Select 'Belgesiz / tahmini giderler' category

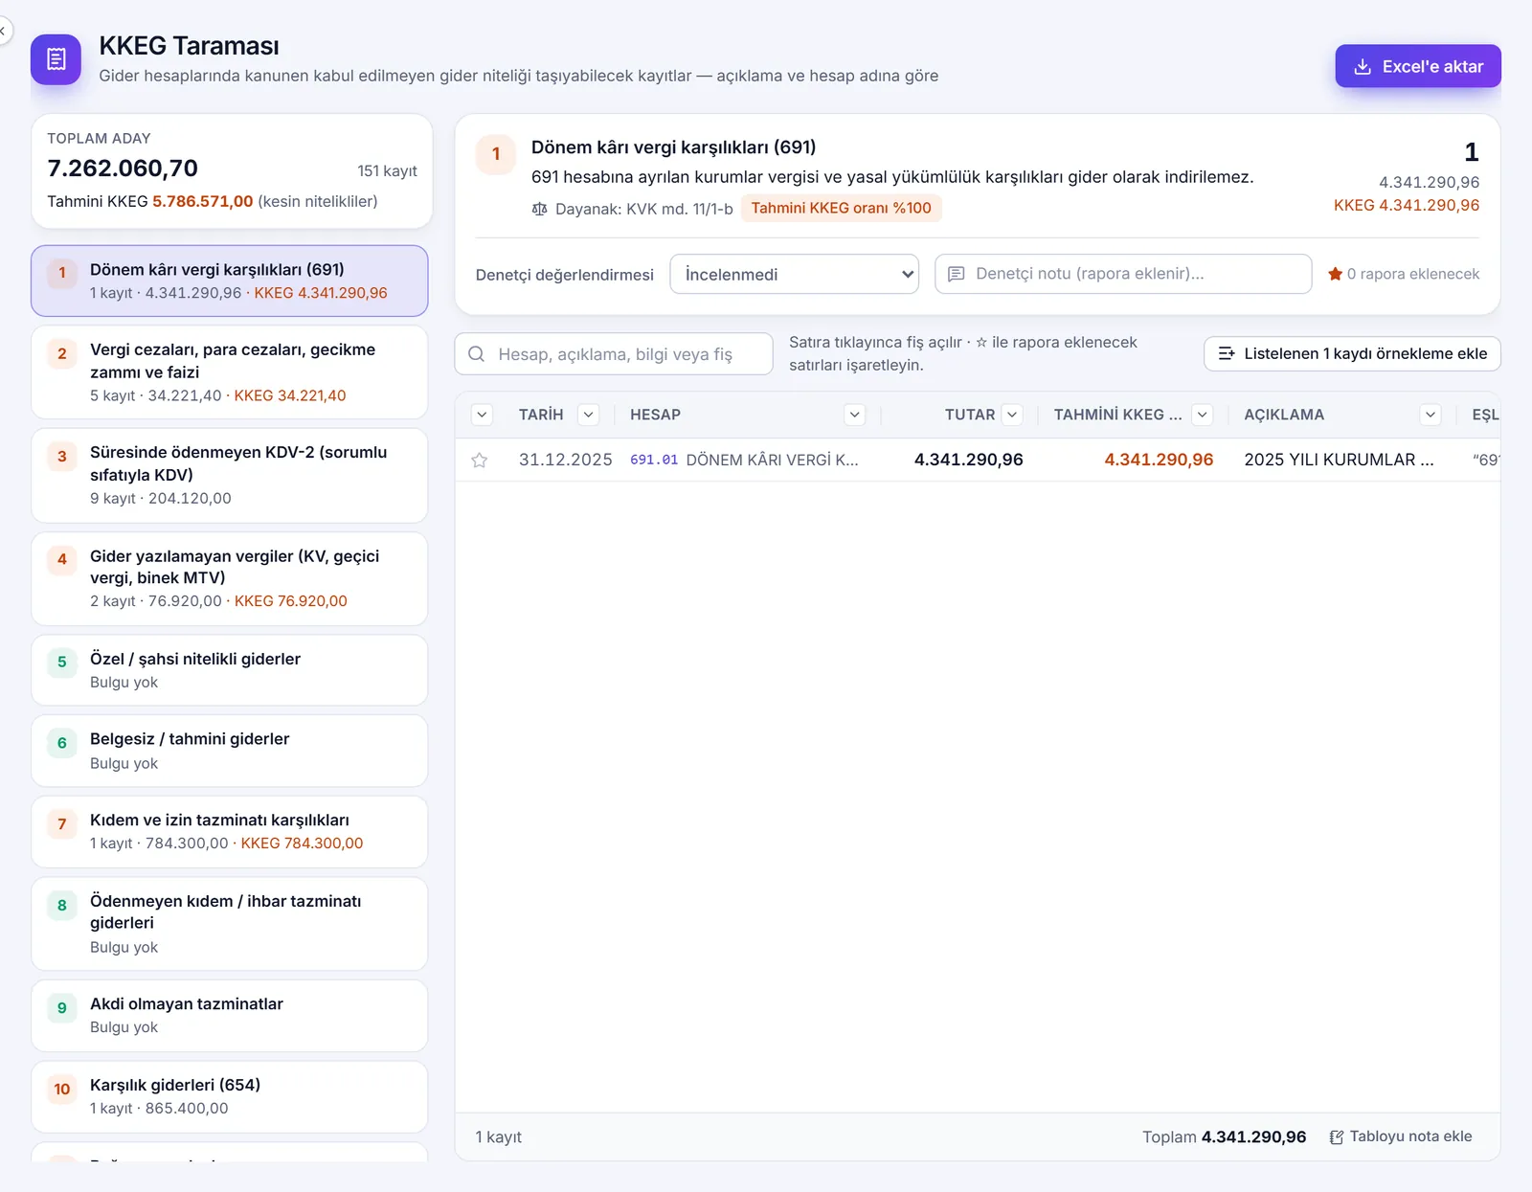[x=230, y=751]
